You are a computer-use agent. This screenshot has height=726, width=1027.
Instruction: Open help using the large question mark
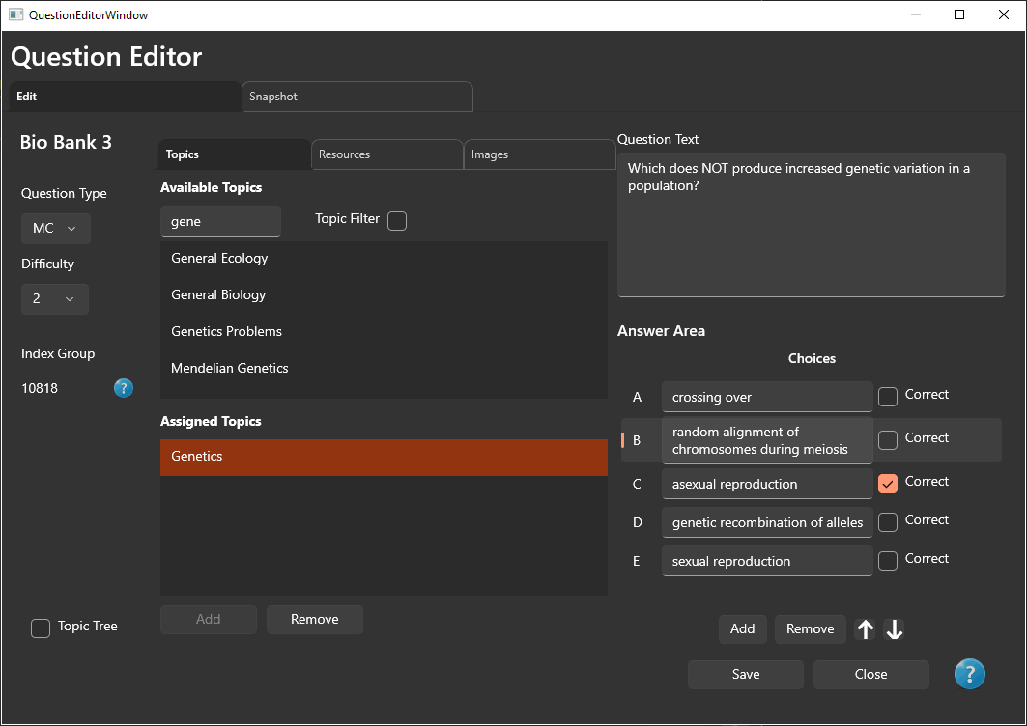969,674
